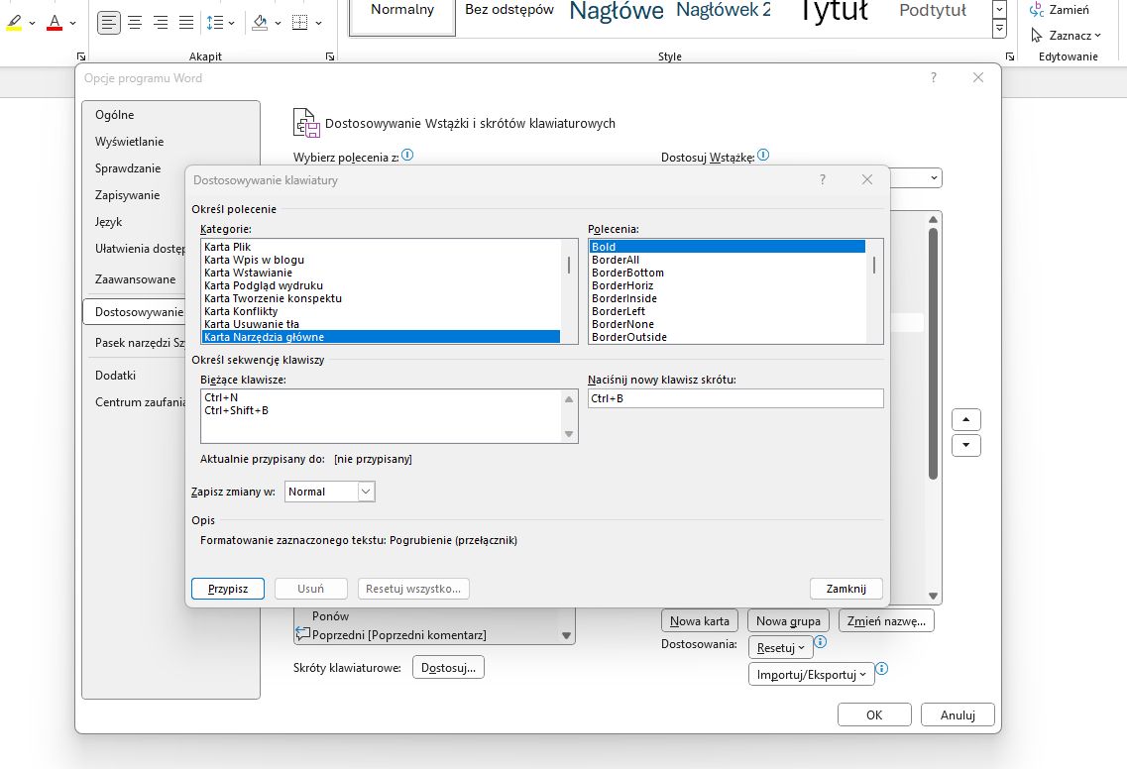Apply right alignment using the ribbon icon
Image resolution: width=1127 pixels, height=769 pixels.
point(161,22)
